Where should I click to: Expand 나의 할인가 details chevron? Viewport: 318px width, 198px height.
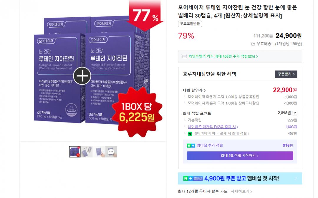tap(205, 90)
